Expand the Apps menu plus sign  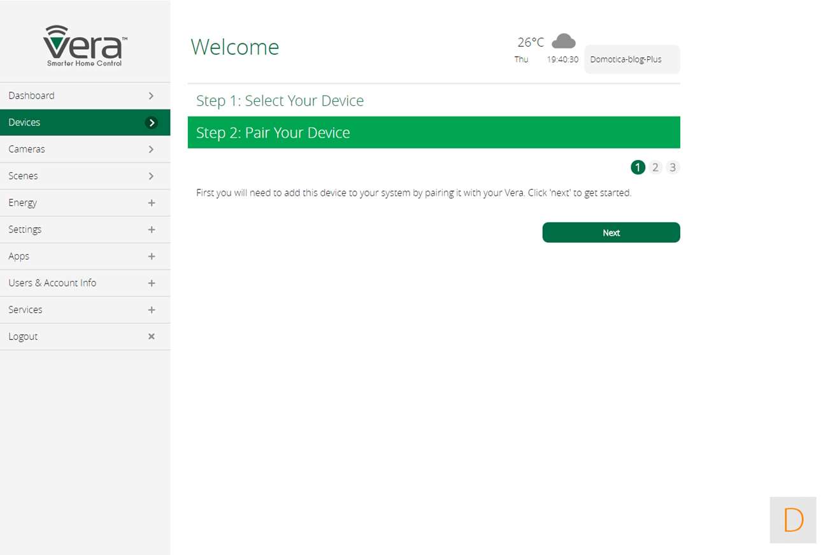pos(152,256)
